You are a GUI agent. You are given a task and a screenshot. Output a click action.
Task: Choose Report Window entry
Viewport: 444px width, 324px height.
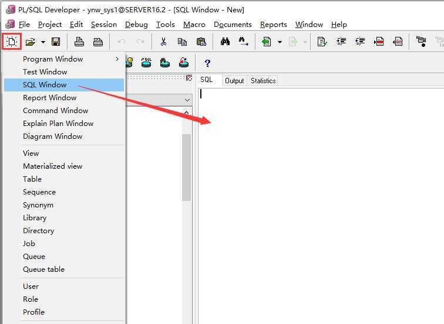point(64,98)
